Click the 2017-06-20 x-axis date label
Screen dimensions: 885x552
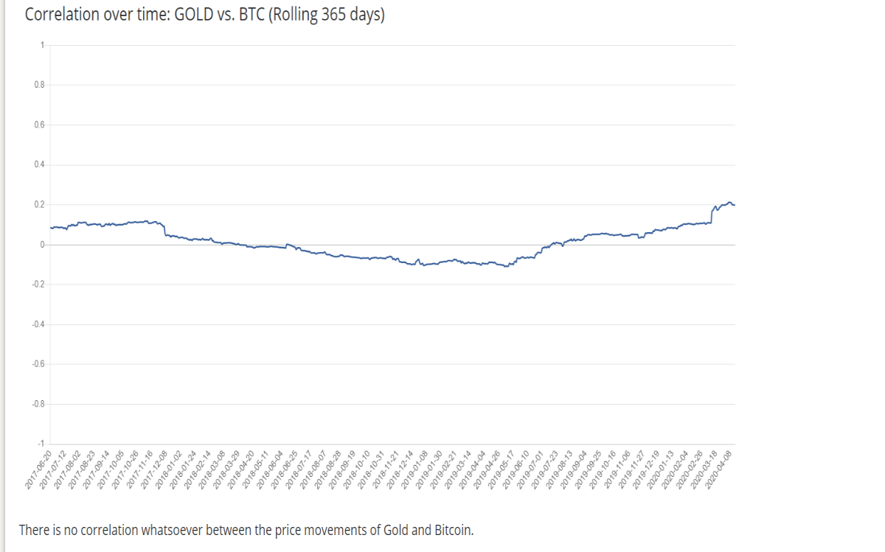pyautogui.click(x=38, y=469)
